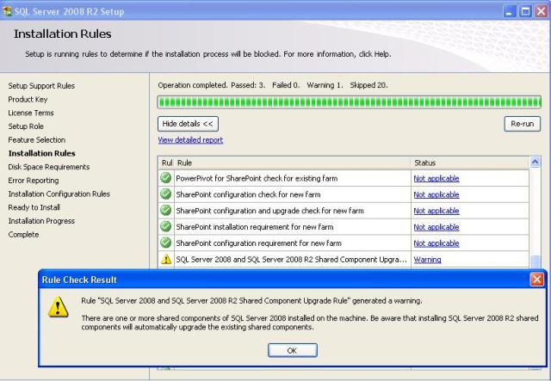Image resolution: width=551 pixels, height=381 pixels.
Task: Open the View detailed report link
Action: (x=190, y=140)
